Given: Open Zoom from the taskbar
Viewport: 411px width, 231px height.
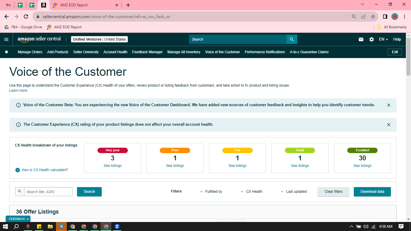Looking at the screenshot, I should coord(117,226).
